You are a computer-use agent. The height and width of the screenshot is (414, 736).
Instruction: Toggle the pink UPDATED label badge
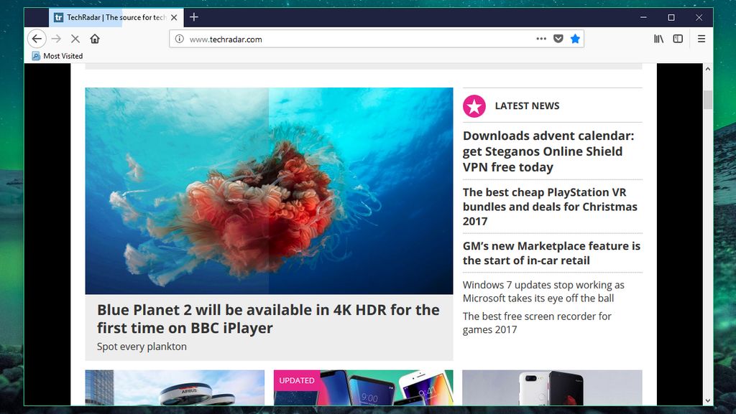(298, 380)
